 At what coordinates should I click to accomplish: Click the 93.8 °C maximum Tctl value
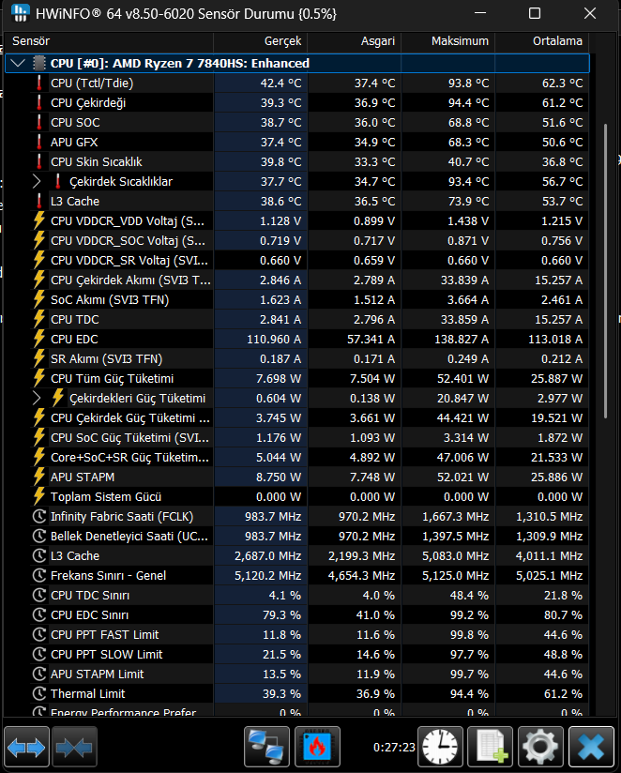click(468, 83)
